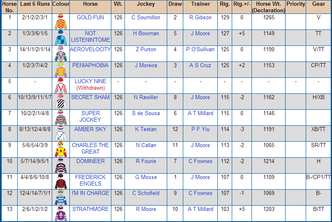Open trainer J Moore in SECRET SHAM row
The image size is (332, 222).
point(200,97)
